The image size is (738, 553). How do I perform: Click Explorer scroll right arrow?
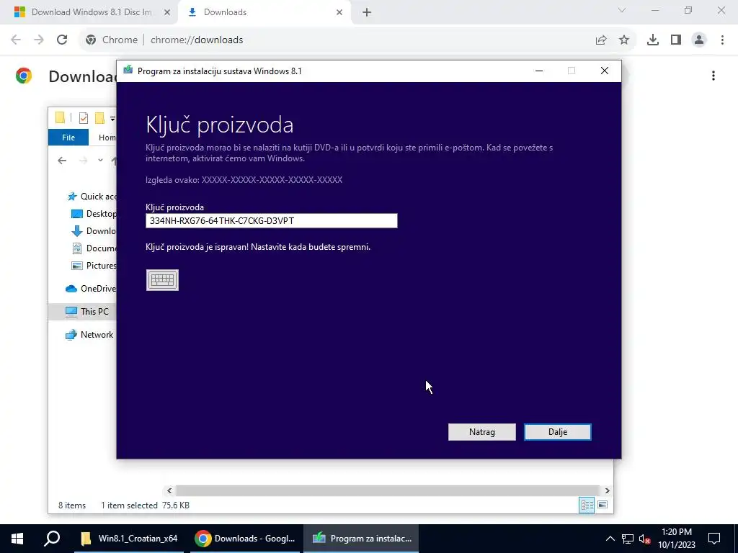tap(607, 490)
